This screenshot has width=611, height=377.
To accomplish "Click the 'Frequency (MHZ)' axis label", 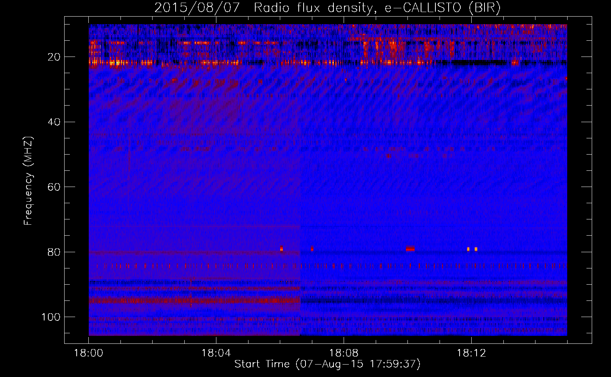I will [x=28, y=181].
